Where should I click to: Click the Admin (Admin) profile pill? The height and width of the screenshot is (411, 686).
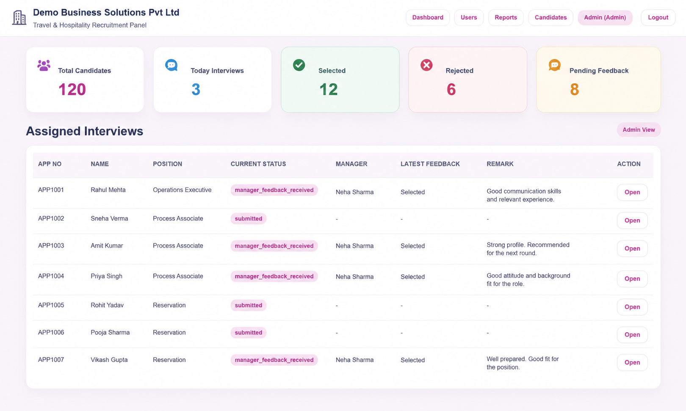point(605,17)
